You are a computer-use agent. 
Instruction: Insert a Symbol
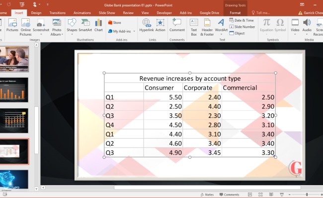pyautogui.click(x=280, y=25)
